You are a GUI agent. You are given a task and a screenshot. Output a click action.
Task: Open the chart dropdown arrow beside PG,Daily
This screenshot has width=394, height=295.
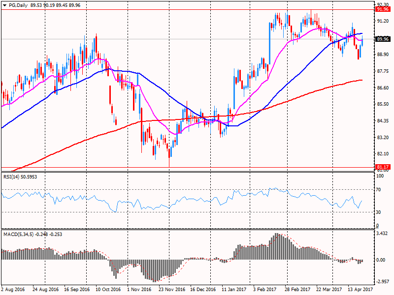[x=5, y=5]
